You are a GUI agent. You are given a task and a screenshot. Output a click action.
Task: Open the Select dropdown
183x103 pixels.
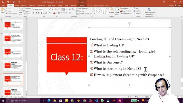137,13
